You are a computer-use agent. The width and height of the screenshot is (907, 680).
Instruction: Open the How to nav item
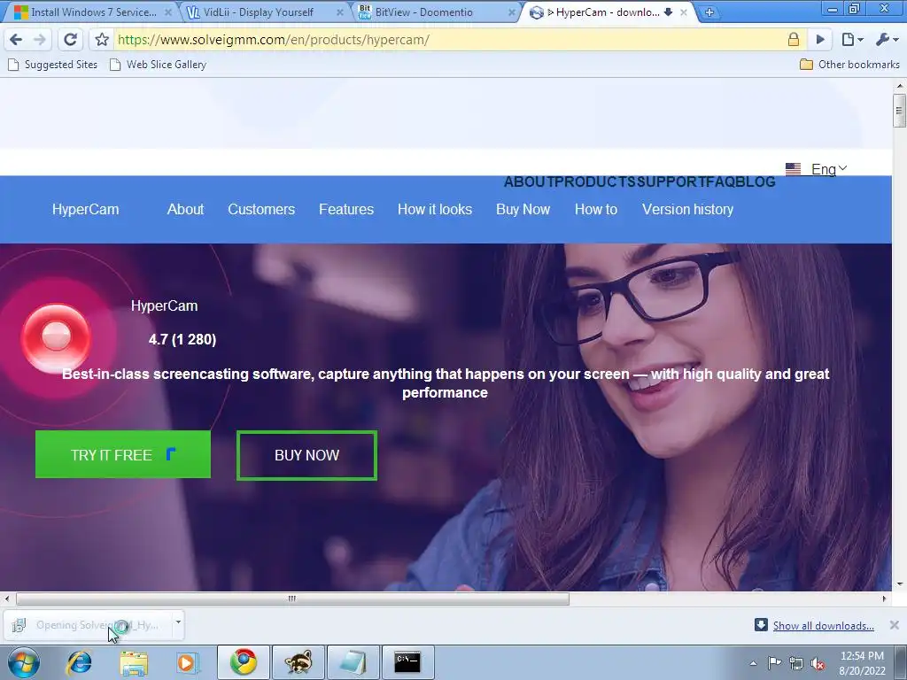coord(596,209)
